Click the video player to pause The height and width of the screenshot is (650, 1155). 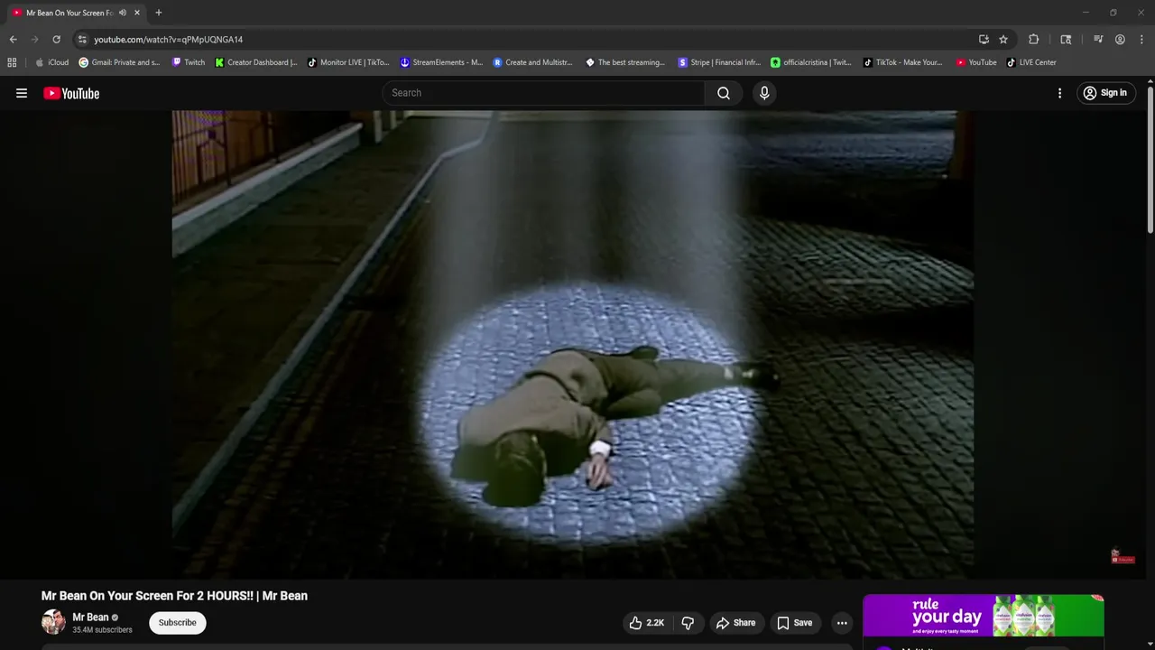(x=573, y=343)
